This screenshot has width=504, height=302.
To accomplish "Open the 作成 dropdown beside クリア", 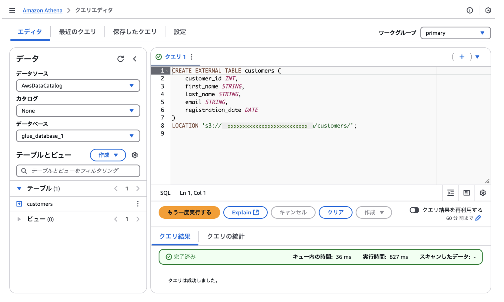I will coord(374,213).
